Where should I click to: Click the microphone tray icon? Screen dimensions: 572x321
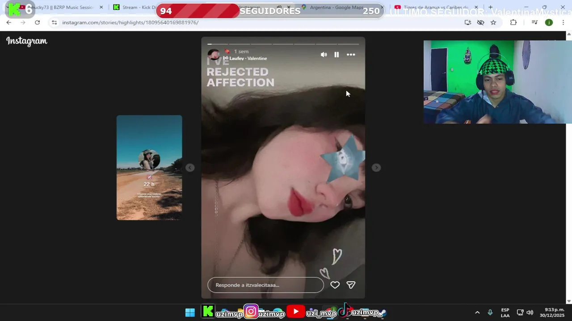[490, 313]
